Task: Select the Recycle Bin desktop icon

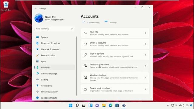Action: tap(6, 6)
